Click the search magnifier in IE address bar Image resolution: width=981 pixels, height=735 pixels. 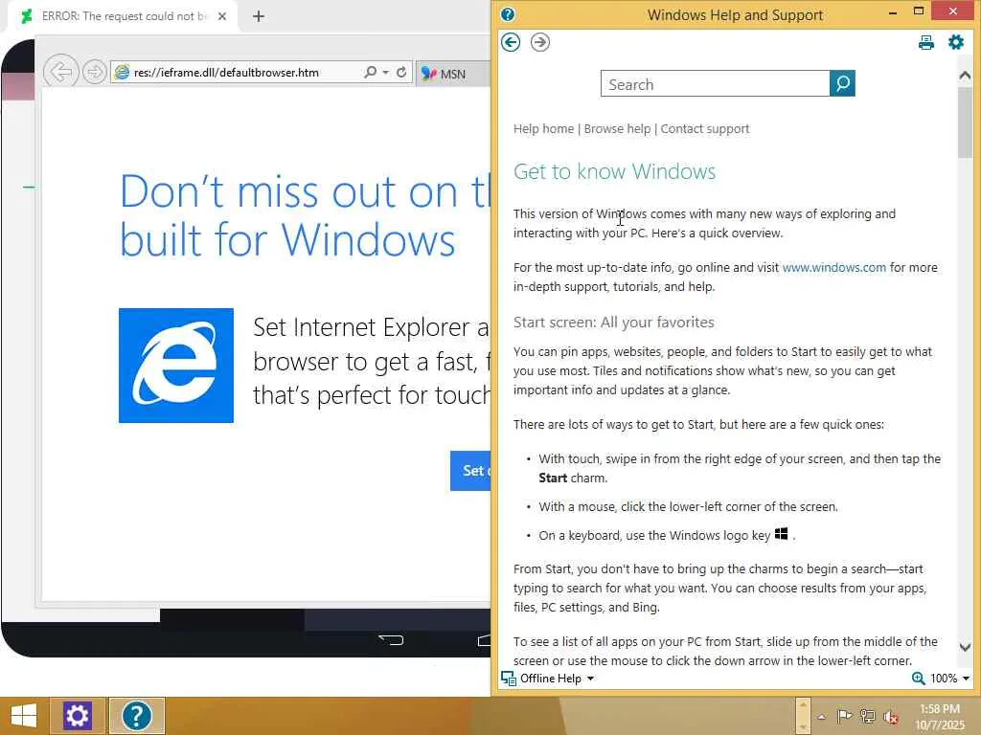pyautogui.click(x=371, y=73)
